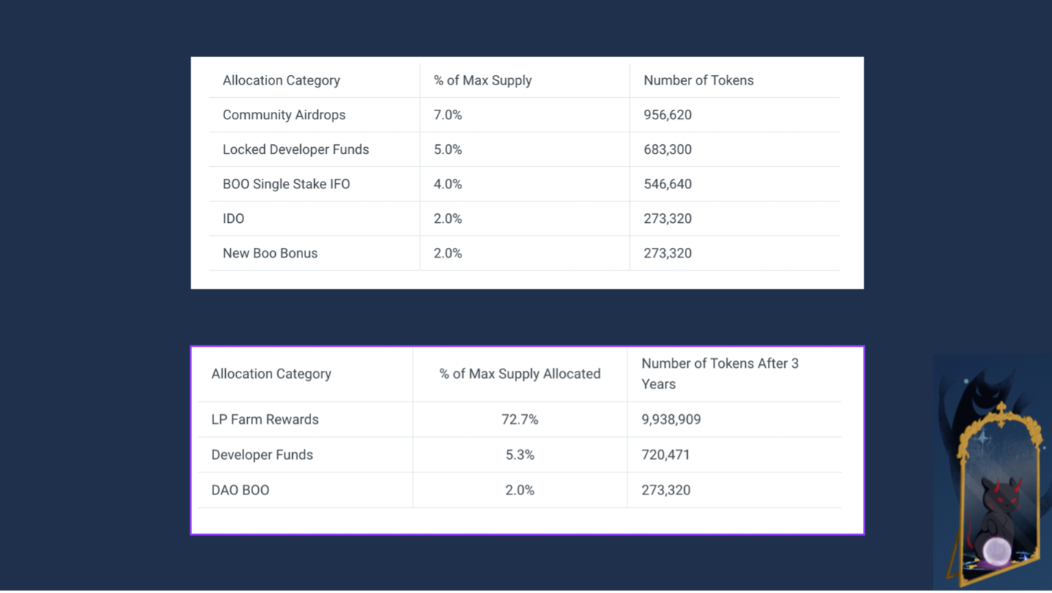Click 'Number of Tokens After 3 Years' header
This screenshot has height=593, width=1052.
tap(719, 374)
